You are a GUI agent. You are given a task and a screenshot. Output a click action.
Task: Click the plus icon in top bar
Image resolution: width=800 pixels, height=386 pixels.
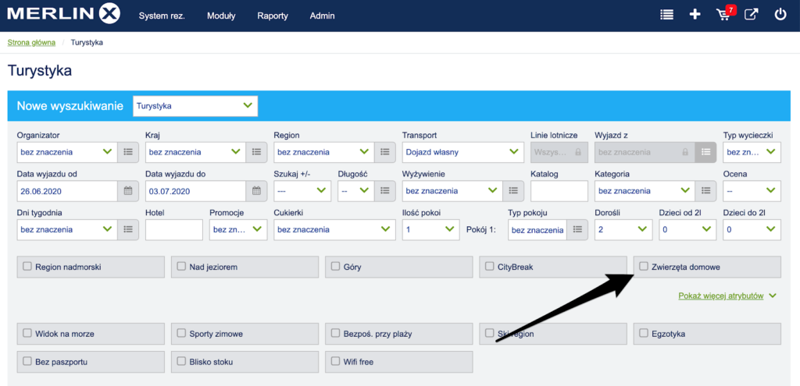tap(695, 15)
